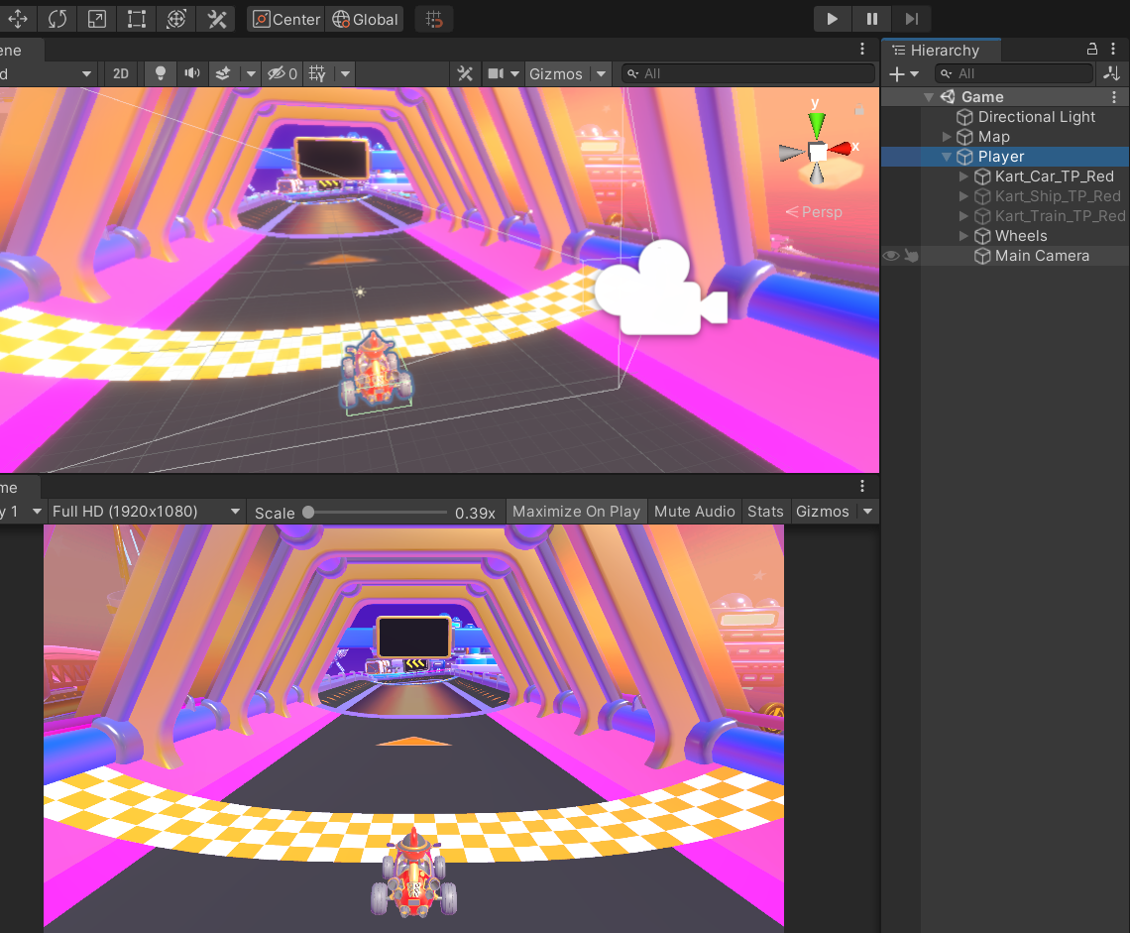Select the Rect transform tool
The image size is (1130, 933).
136,19
